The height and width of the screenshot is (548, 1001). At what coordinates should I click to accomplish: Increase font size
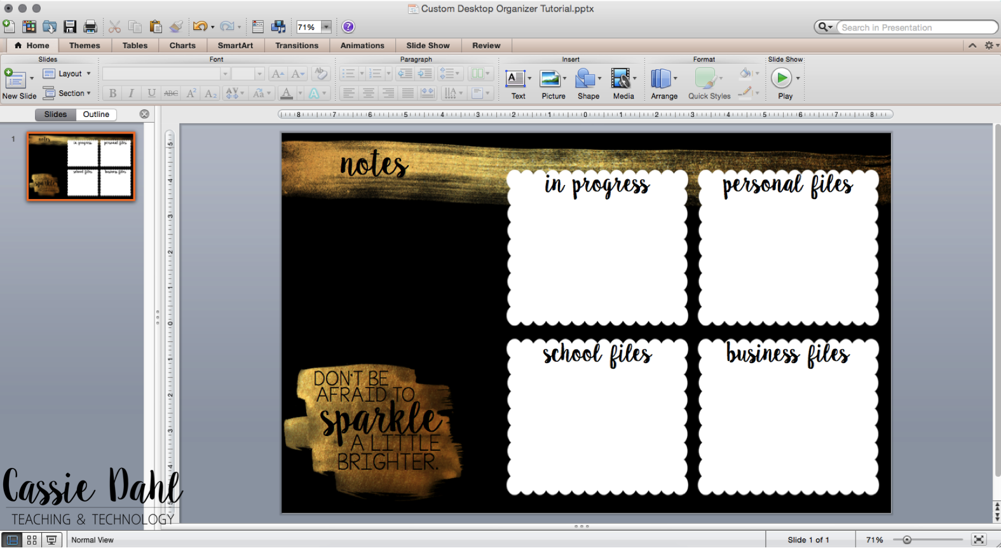pyautogui.click(x=278, y=74)
